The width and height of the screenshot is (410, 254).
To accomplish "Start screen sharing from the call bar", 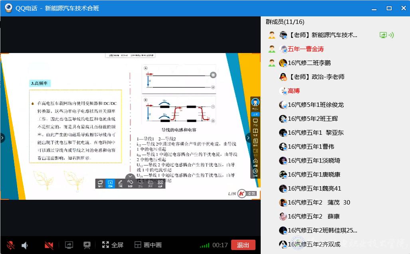I will [x=69, y=245].
